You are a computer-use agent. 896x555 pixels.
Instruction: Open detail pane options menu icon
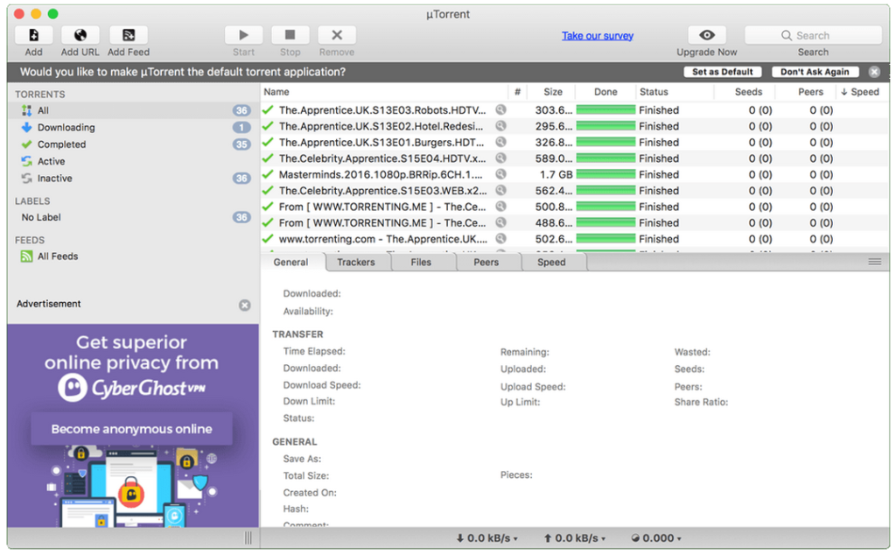coord(874,262)
